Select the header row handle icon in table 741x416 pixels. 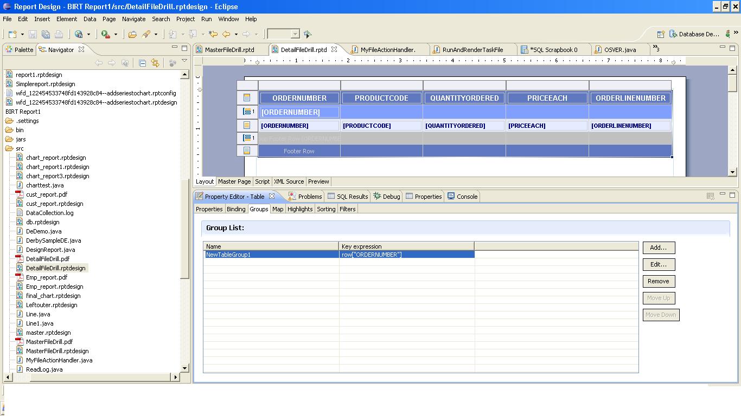point(247,98)
